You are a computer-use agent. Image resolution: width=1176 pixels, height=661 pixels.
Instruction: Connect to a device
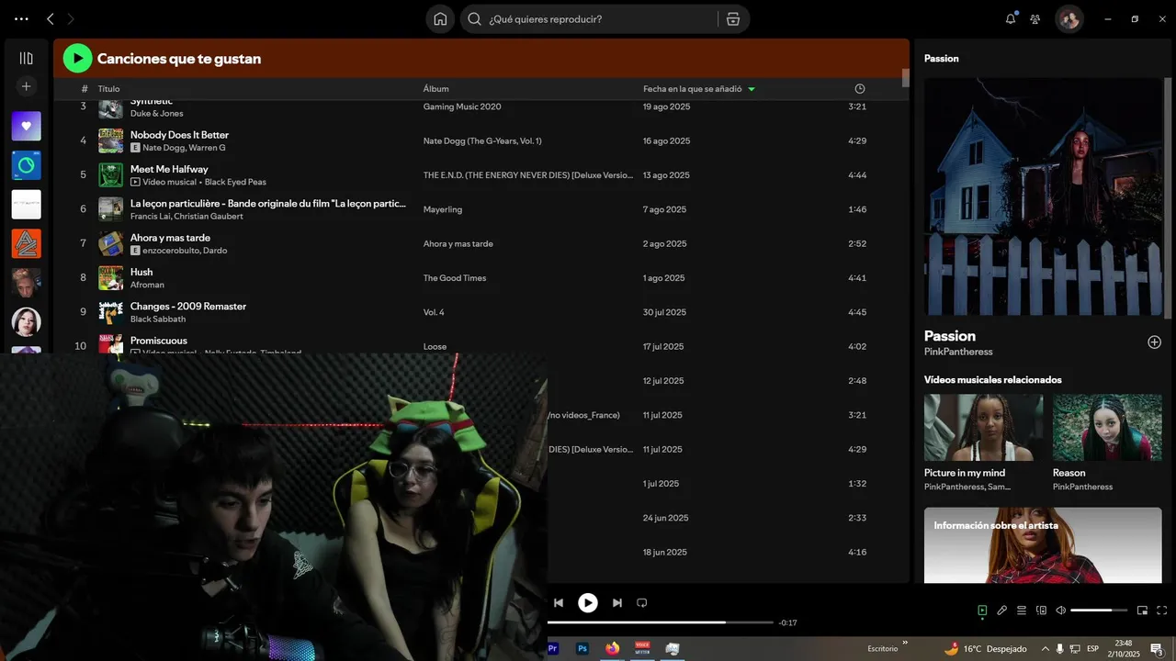(x=1041, y=610)
